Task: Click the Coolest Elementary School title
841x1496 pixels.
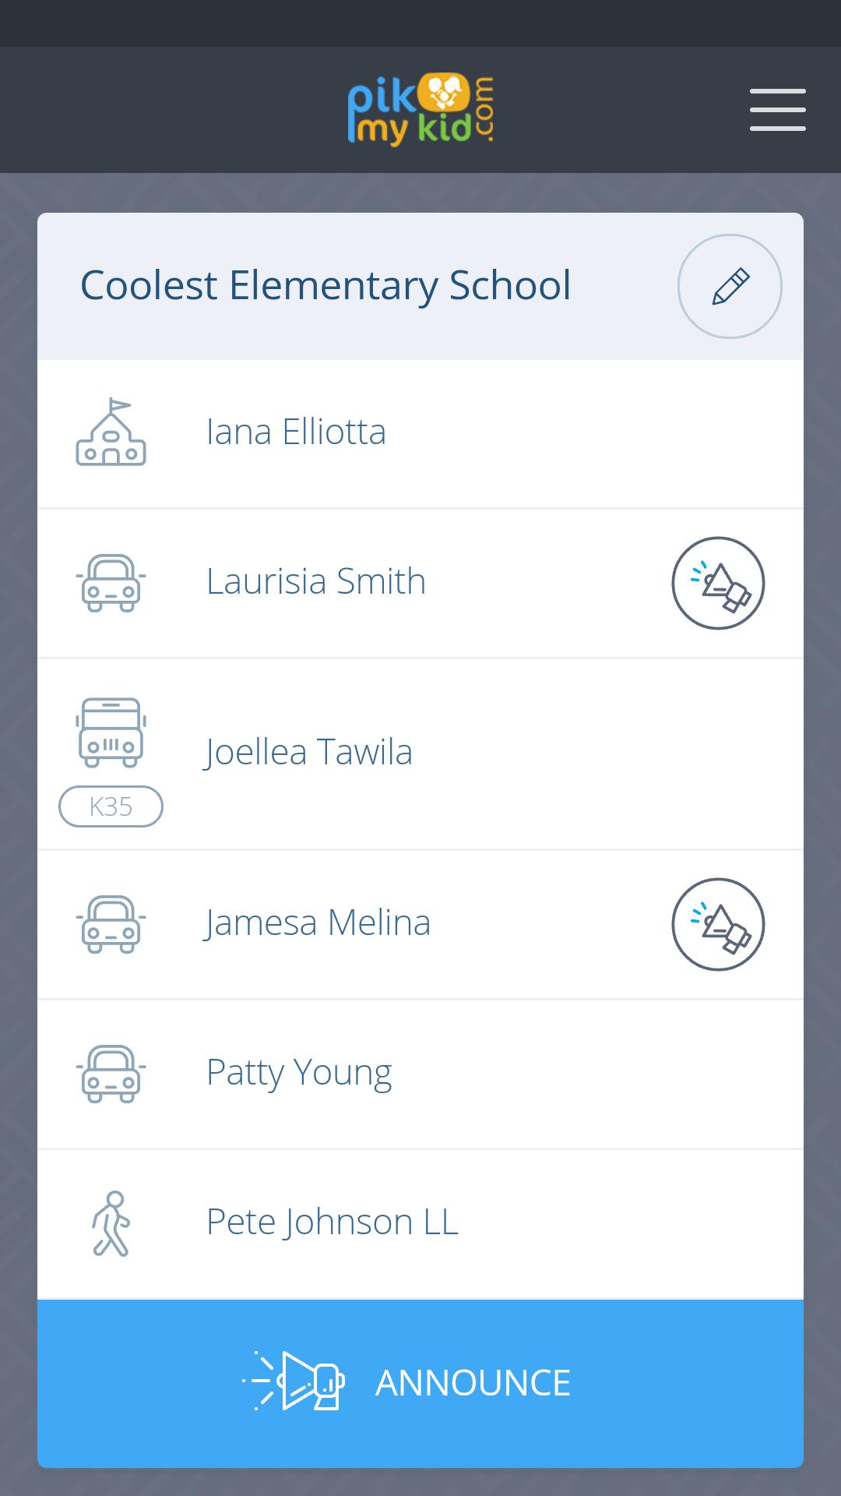Action: click(x=325, y=285)
